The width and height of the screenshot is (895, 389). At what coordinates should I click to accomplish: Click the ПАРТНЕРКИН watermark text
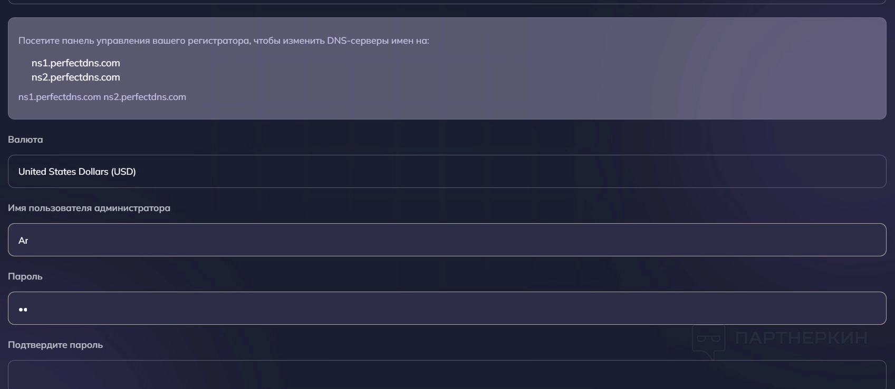(x=801, y=338)
